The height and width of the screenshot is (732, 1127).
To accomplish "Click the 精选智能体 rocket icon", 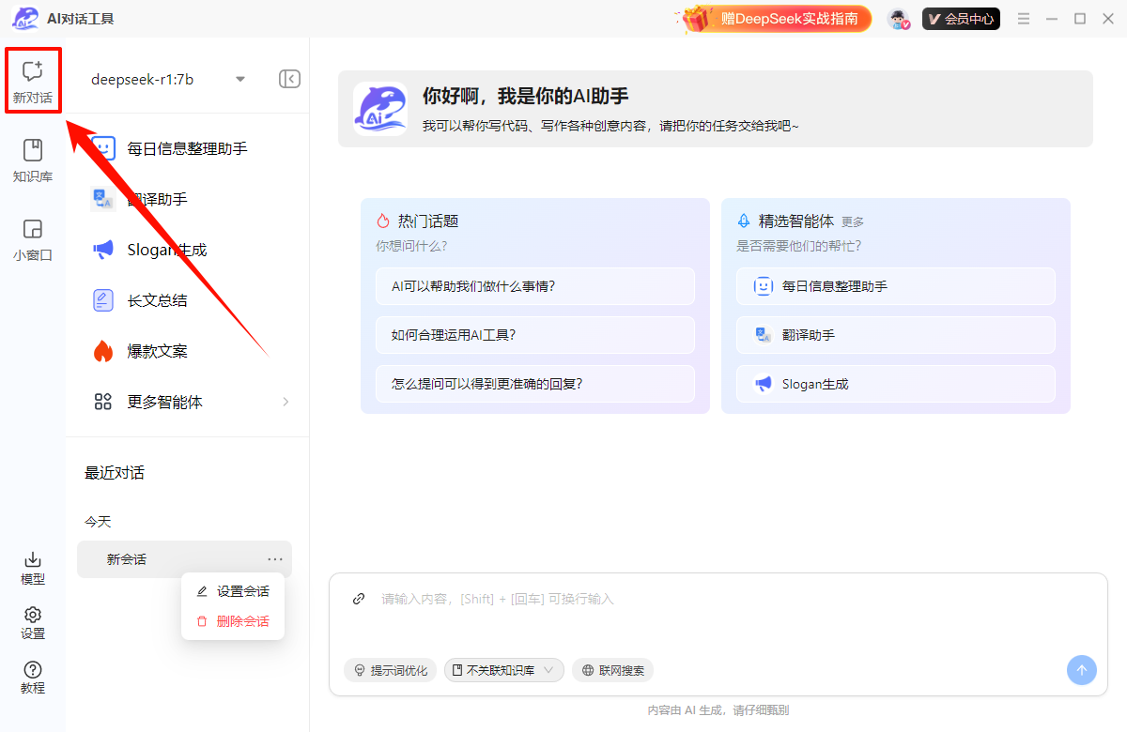I will pos(744,221).
